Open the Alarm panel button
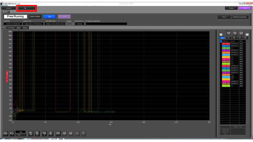The image size is (253, 142). pyautogui.click(x=224, y=17)
